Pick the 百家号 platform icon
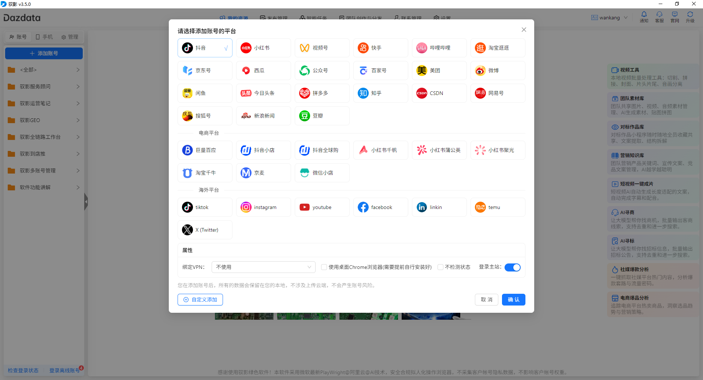Image resolution: width=703 pixels, height=380 pixels. pyautogui.click(x=363, y=71)
